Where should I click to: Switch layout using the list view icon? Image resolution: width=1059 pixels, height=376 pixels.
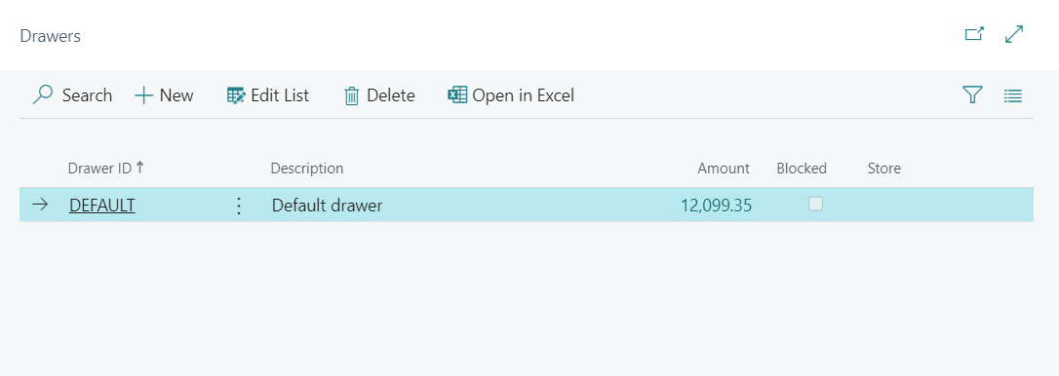tap(1012, 95)
